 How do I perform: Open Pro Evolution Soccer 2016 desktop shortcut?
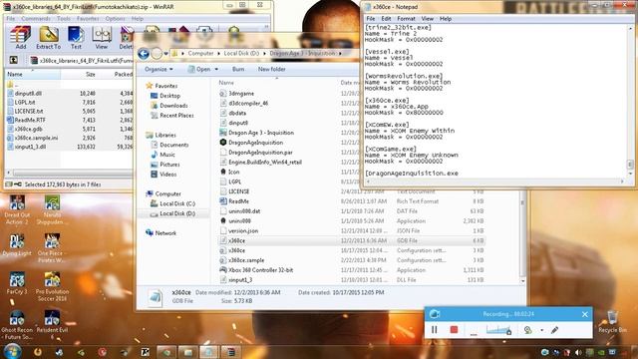[x=52, y=287]
